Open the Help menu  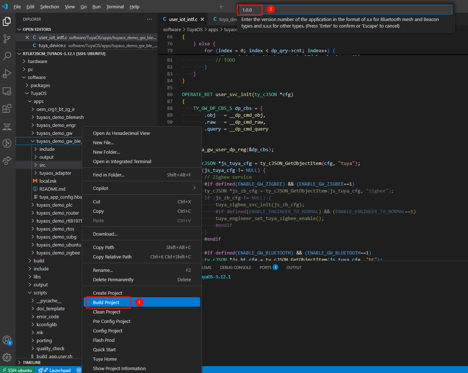click(x=134, y=7)
